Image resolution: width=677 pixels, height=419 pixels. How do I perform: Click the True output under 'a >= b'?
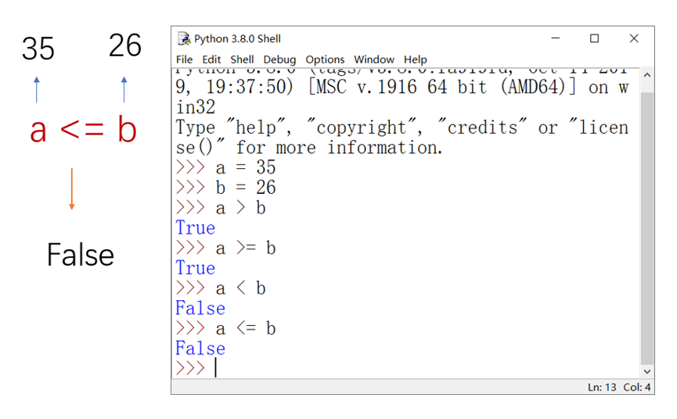click(195, 267)
